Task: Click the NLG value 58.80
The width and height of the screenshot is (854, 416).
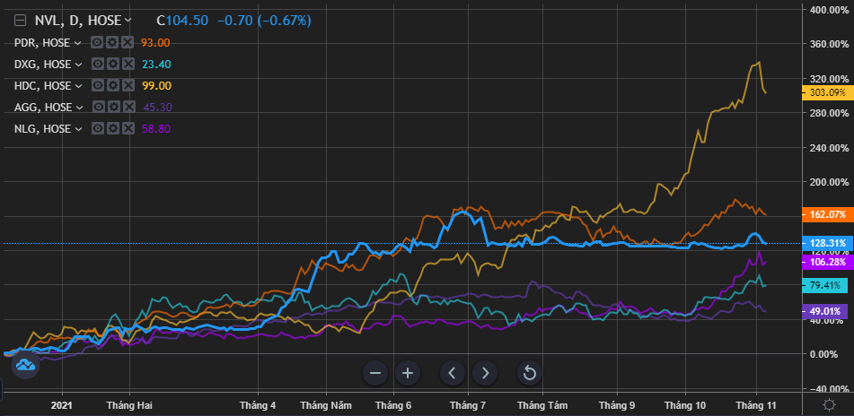Action: pos(155,129)
